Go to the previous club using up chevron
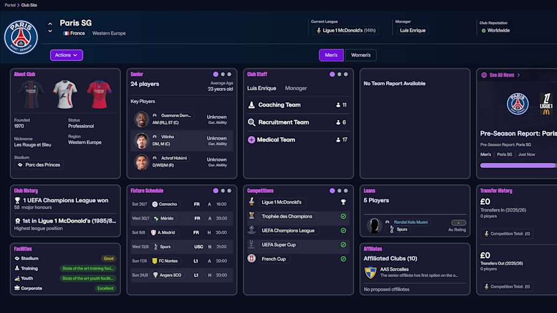This screenshot has width=557, height=313. click(x=50, y=24)
